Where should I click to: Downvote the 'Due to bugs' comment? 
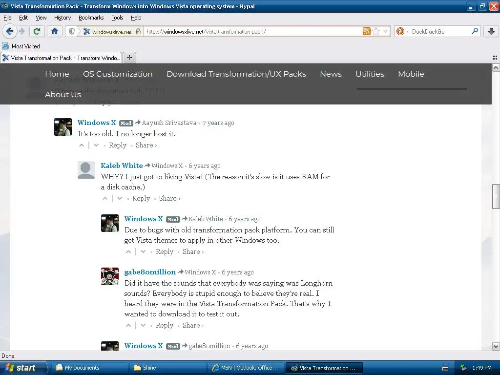pos(143,252)
